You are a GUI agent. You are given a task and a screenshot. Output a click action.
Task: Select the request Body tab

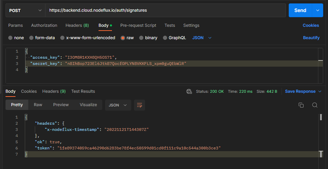[x=105, y=25]
